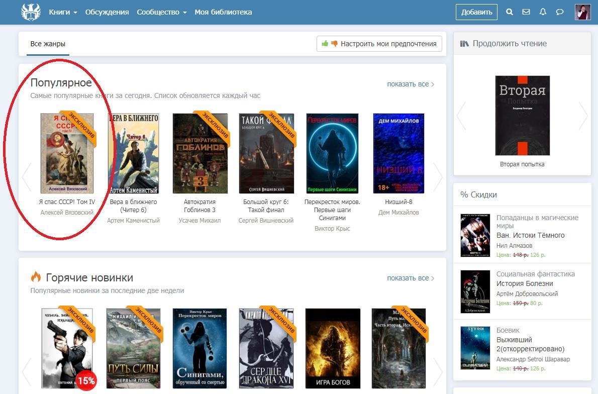Select the Все жанры tab
Screen dimensions: 598x394
pyautogui.click(x=48, y=44)
